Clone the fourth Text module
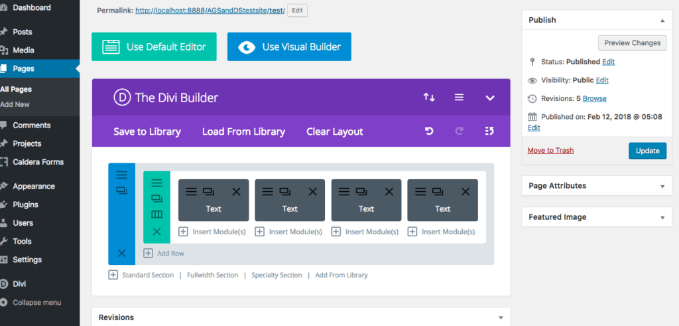 click(438, 191)
